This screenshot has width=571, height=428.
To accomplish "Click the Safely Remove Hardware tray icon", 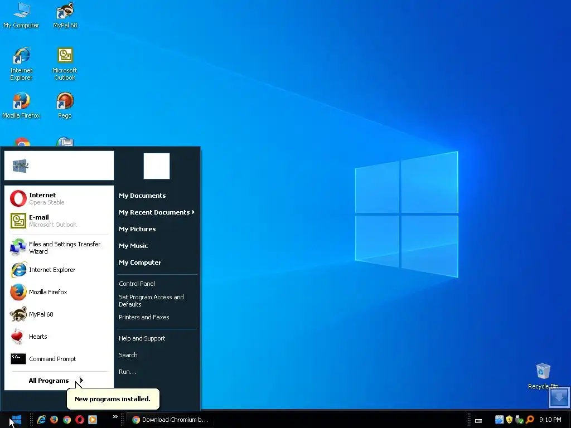I will (x=519, y=420).
